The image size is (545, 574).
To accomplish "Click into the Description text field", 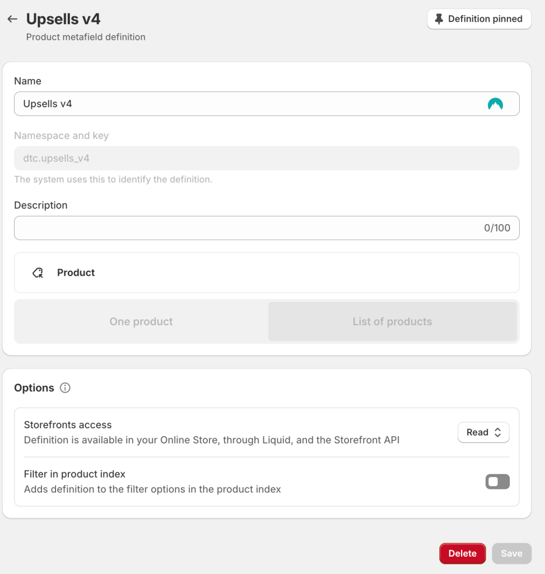I will pyautogui.click(x=267, y=228).
